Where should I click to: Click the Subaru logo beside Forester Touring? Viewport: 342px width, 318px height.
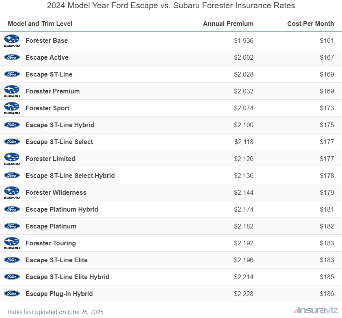[12, 243]
